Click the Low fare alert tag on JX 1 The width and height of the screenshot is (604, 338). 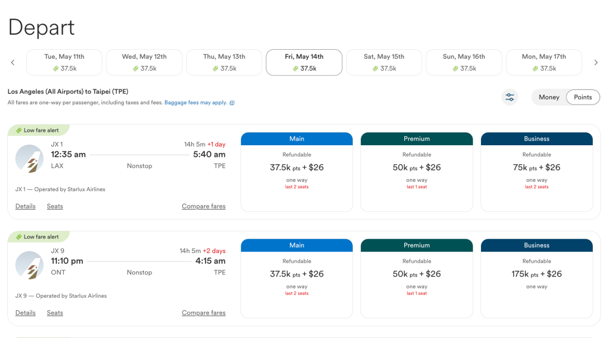pyautogui.click(x=39, y=130)
